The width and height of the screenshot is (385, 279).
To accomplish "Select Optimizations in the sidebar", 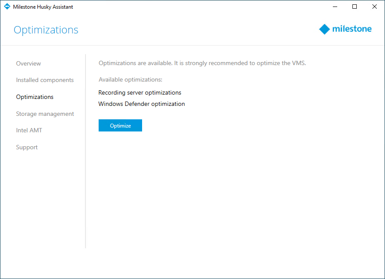I will (x=35, y=97).
